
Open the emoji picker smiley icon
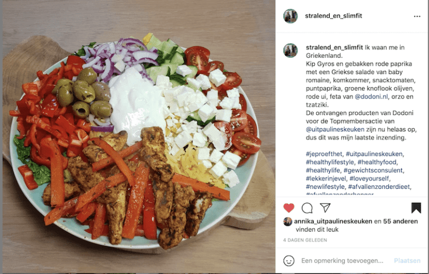[x=289, y=261]
